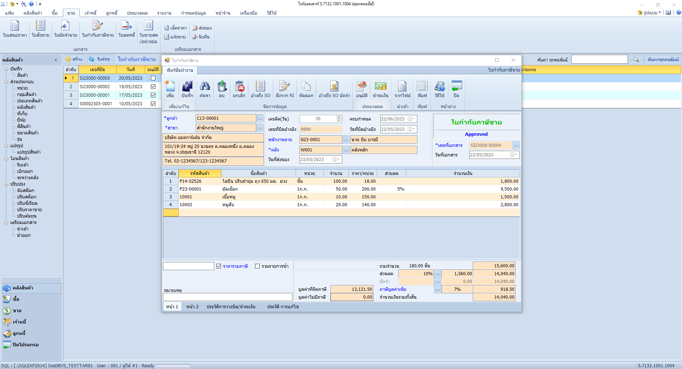Collapse the ปรับปรุง tree node

click(6, 184)
